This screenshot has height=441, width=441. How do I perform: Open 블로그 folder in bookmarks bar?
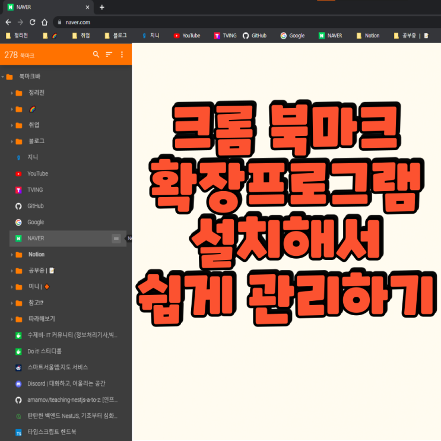point(116,36)
